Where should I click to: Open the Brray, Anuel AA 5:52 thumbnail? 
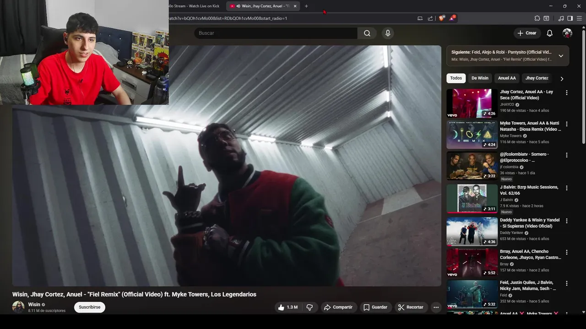(472, 263)
